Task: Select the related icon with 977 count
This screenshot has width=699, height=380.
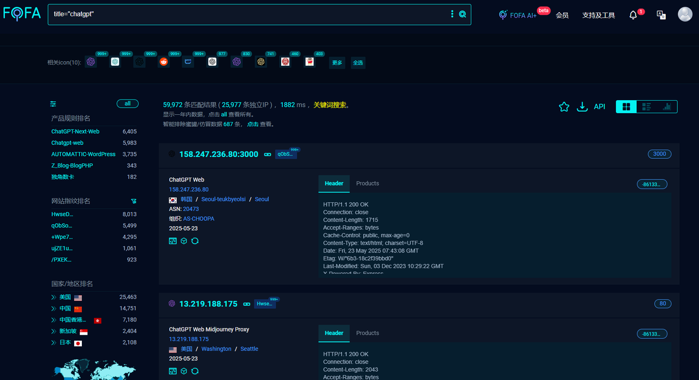Action: [x=212, y=62]
